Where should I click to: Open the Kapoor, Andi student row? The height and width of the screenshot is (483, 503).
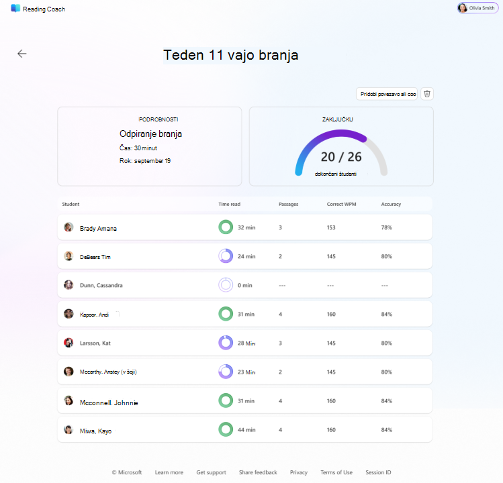click(244, 314)
